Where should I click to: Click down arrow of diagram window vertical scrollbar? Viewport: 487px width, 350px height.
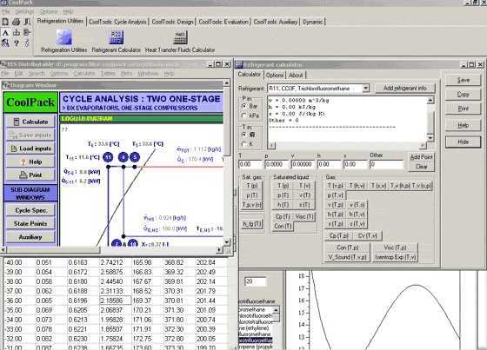[x=227, y=241]
